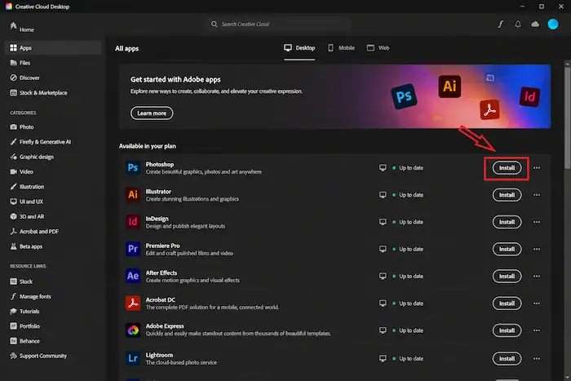This screenshot has width=571, height=381.
Task: Click the Acrobat DC app icon
Action: tap(133, 303)
